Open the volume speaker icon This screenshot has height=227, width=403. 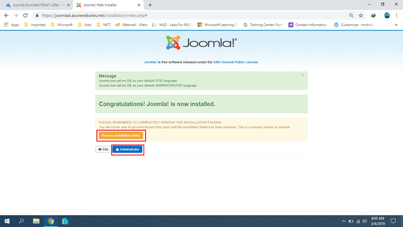click(x=364, y=221)
